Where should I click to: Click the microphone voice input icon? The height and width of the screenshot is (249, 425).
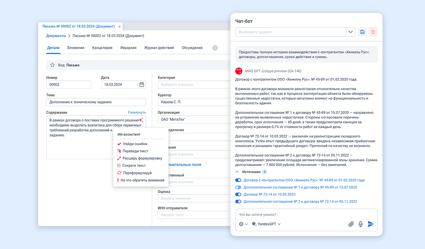[x=361, y=224]
